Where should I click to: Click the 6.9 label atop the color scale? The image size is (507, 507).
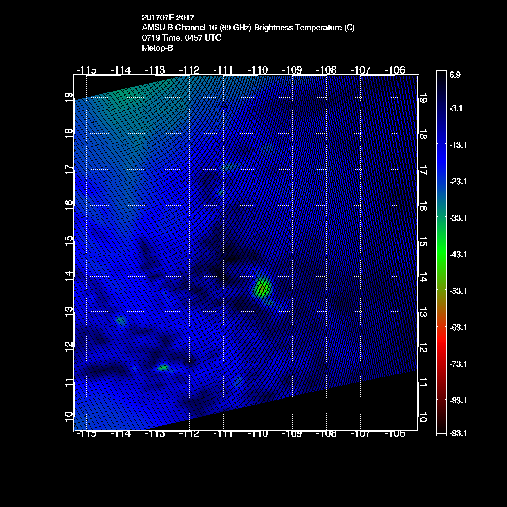(x=455, y=75)
